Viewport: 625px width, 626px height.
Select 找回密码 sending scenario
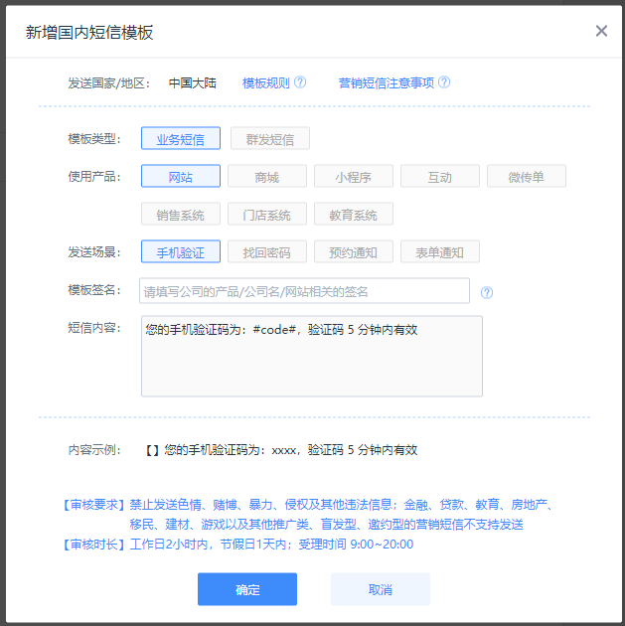point(266,252)
